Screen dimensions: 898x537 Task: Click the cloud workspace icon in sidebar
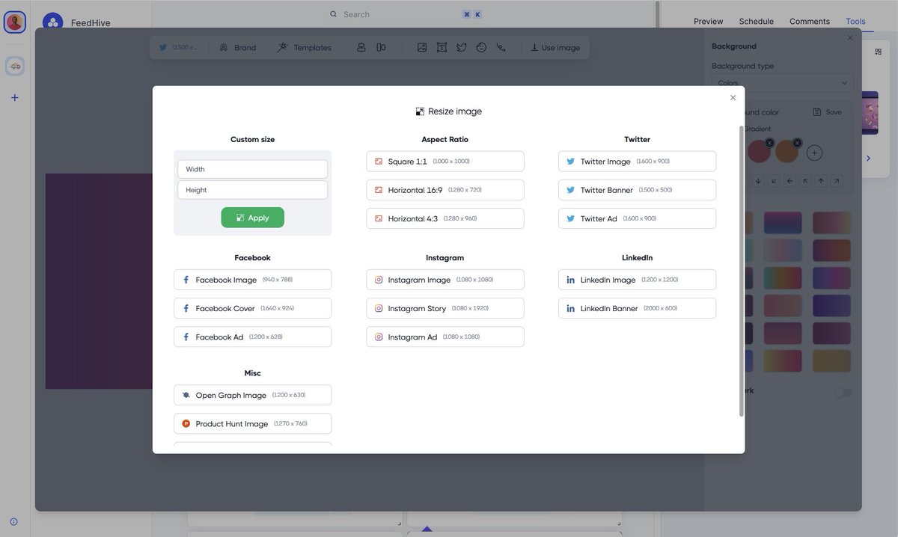14,66
